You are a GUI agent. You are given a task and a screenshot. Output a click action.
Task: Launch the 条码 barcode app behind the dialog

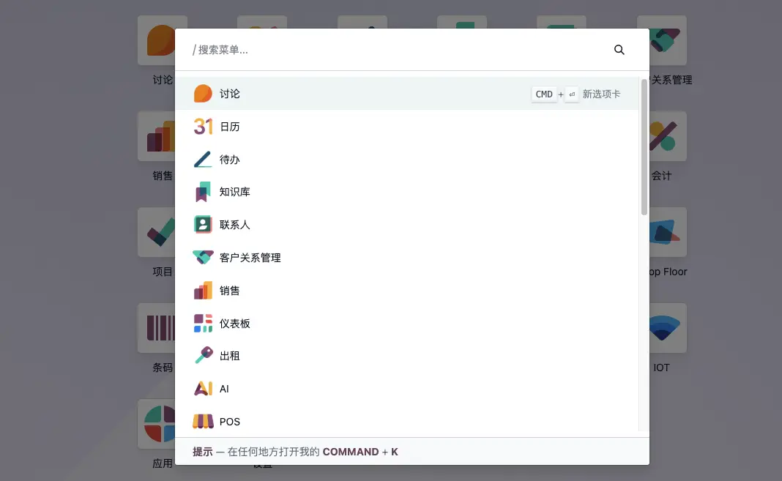(x=157, y=328)
